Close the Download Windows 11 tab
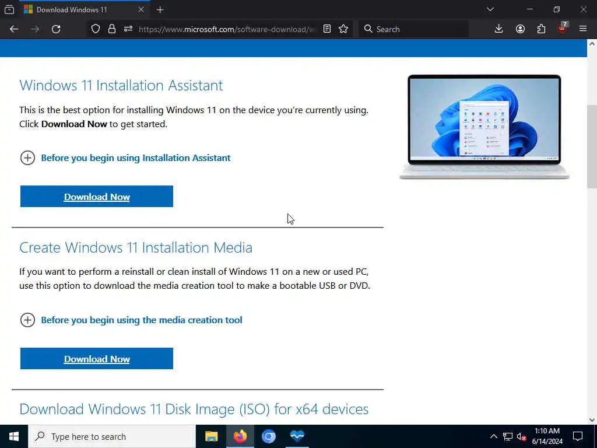Screen dimensions: 597x448 click(x=141, y=9)
